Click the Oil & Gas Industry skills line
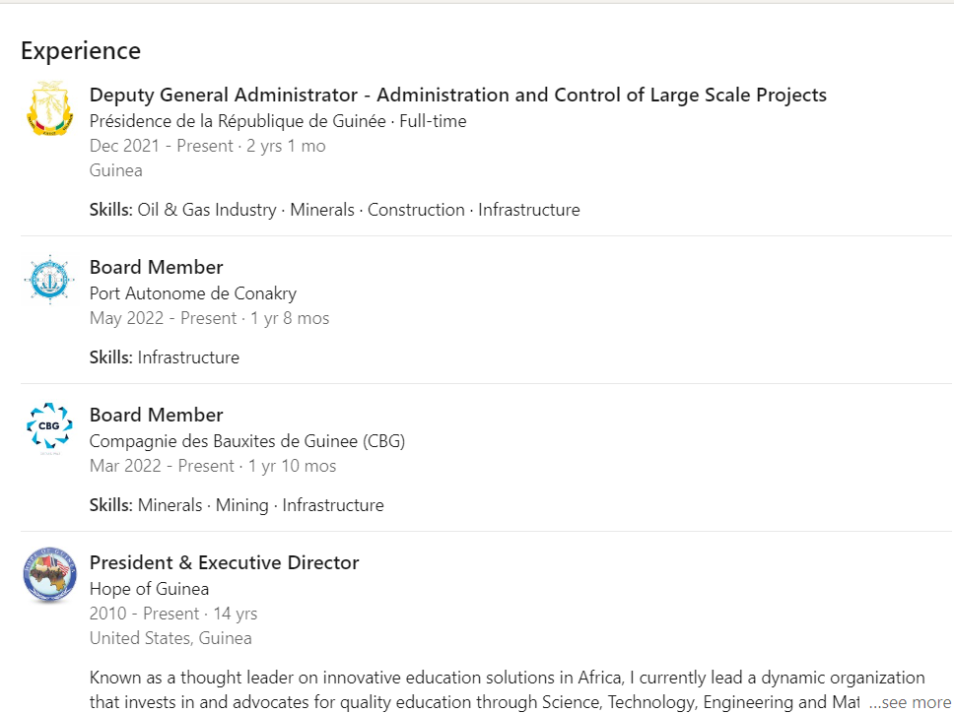This screenshot has width=954, height=713. point(335,210)
